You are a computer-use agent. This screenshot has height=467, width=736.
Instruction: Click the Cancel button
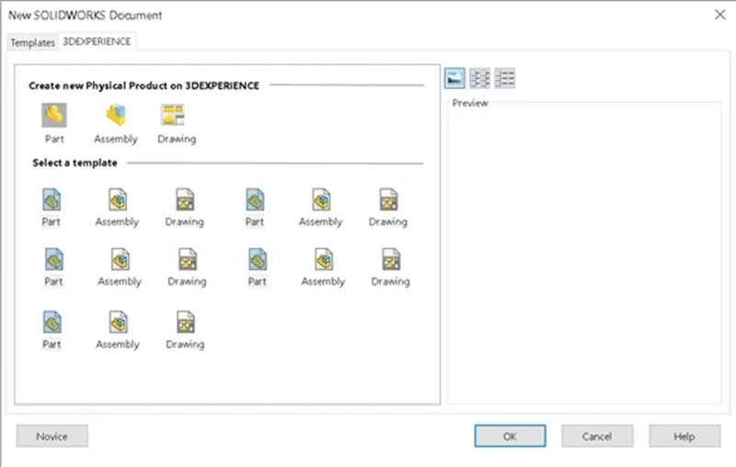coord(597,437)
